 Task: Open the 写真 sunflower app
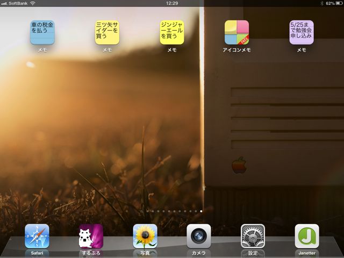click(x=145, y=236)
